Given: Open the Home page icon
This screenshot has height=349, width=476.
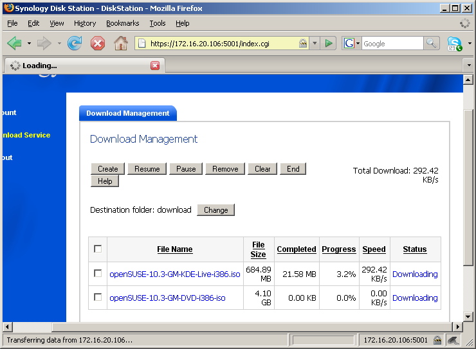Looking at the screenshot, I should (121, 43).
